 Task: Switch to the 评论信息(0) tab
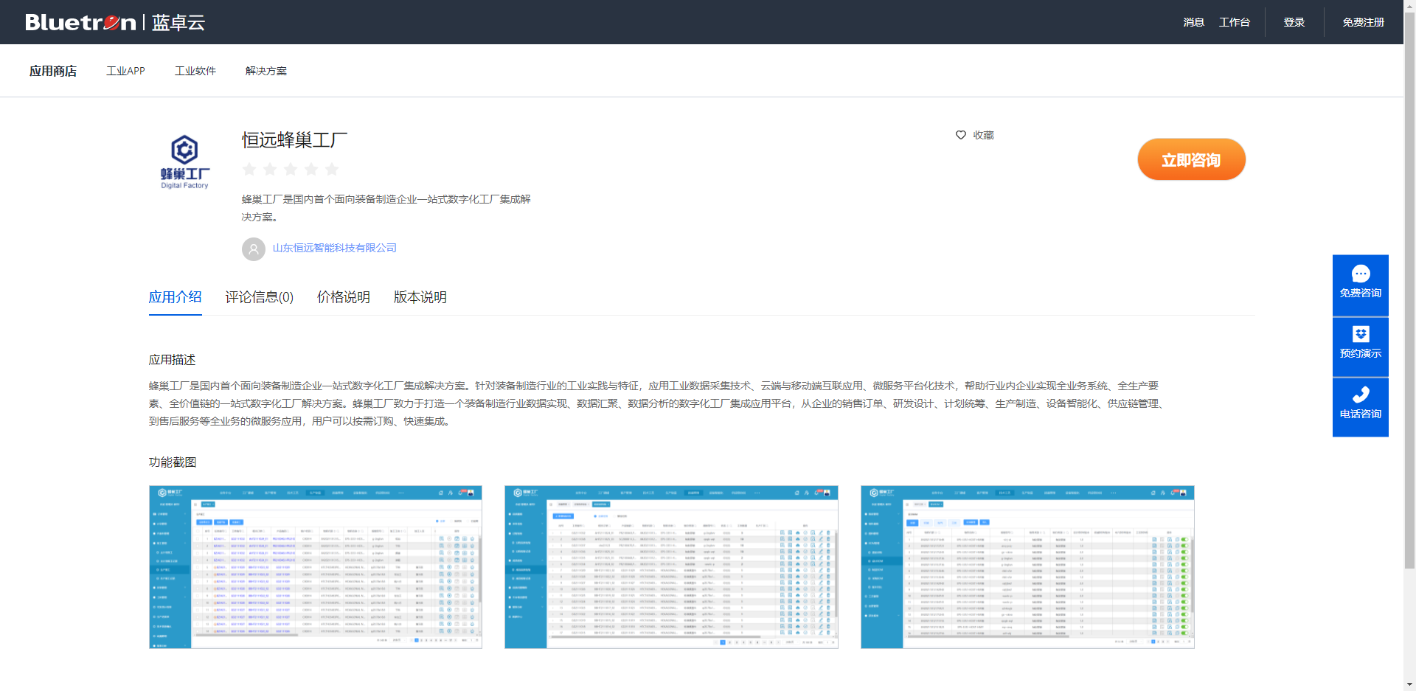pyautogui.click(x=260, y=297)
